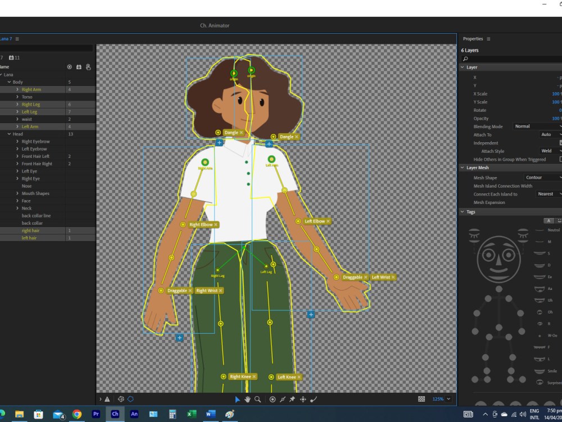Switch to the Lana 7 puppet tab

coord(7,38)
